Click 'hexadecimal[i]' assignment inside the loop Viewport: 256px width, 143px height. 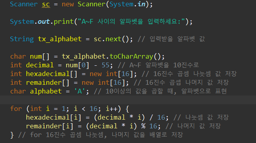pyautogui.click(x=54, y=117)
